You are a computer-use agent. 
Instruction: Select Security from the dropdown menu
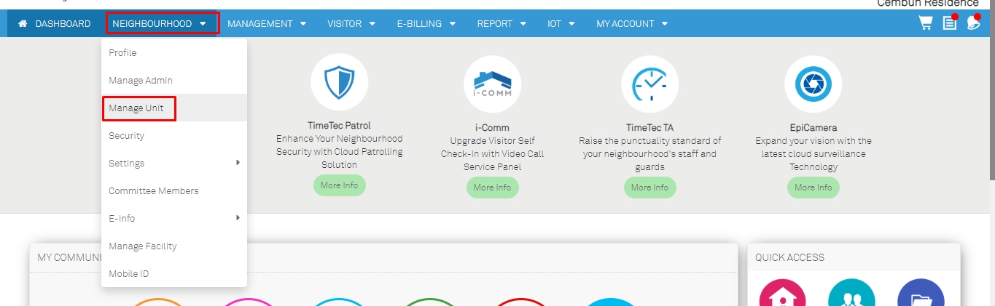pos(174,135)
